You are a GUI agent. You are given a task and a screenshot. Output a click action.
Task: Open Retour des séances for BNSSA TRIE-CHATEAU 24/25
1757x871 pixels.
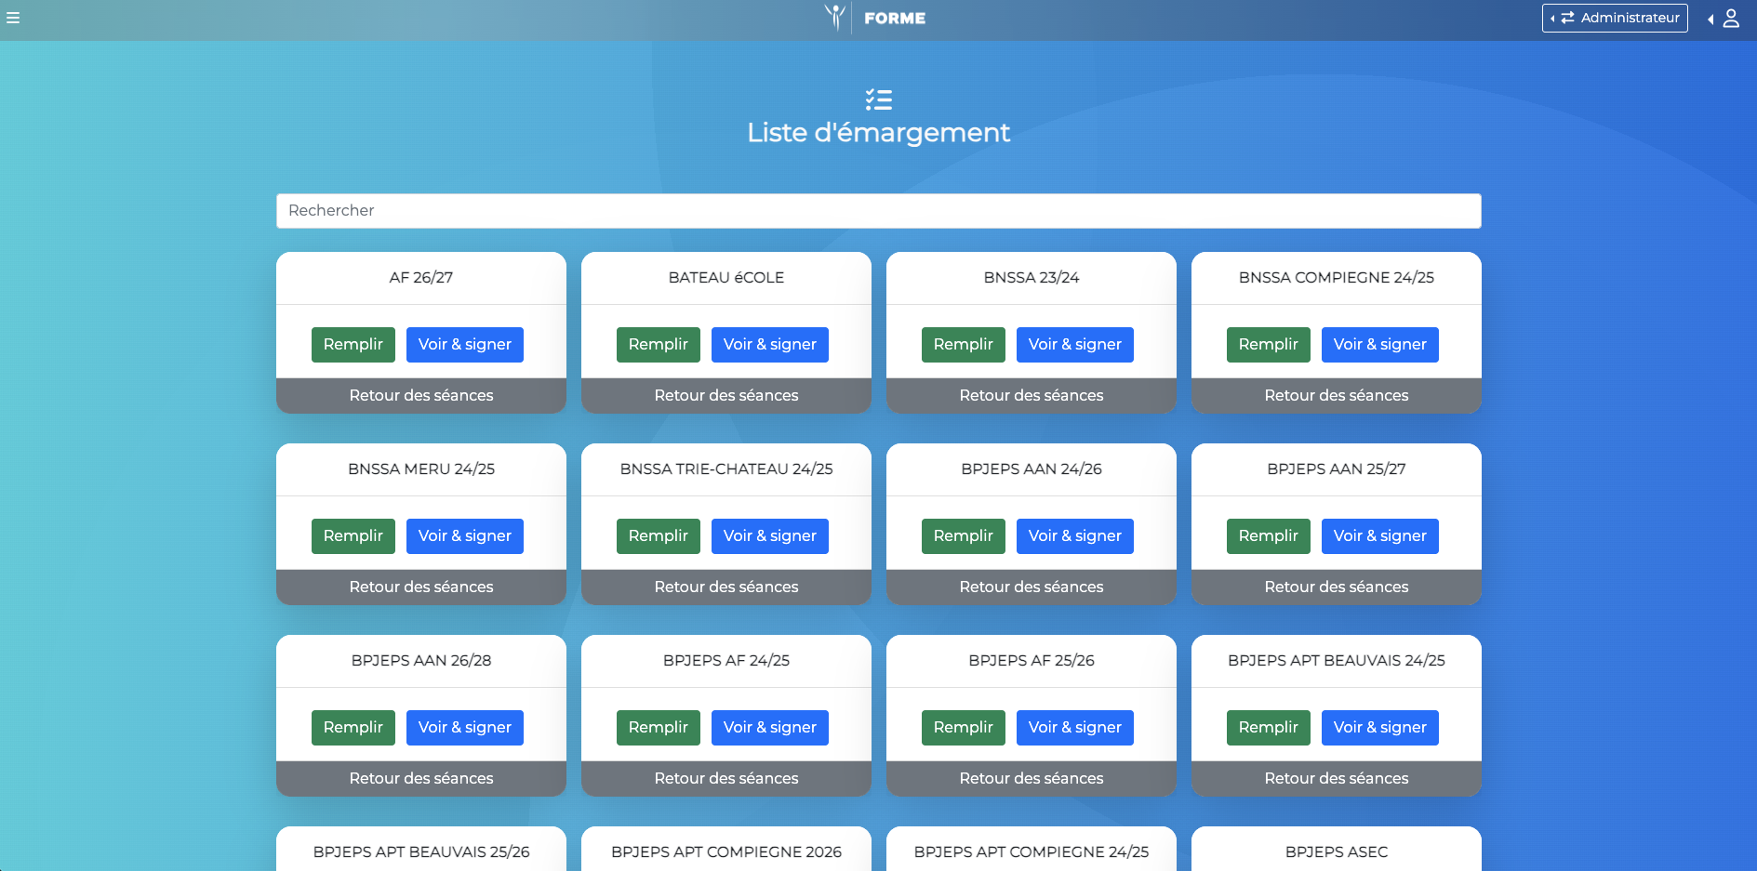(x=726, y=587)
